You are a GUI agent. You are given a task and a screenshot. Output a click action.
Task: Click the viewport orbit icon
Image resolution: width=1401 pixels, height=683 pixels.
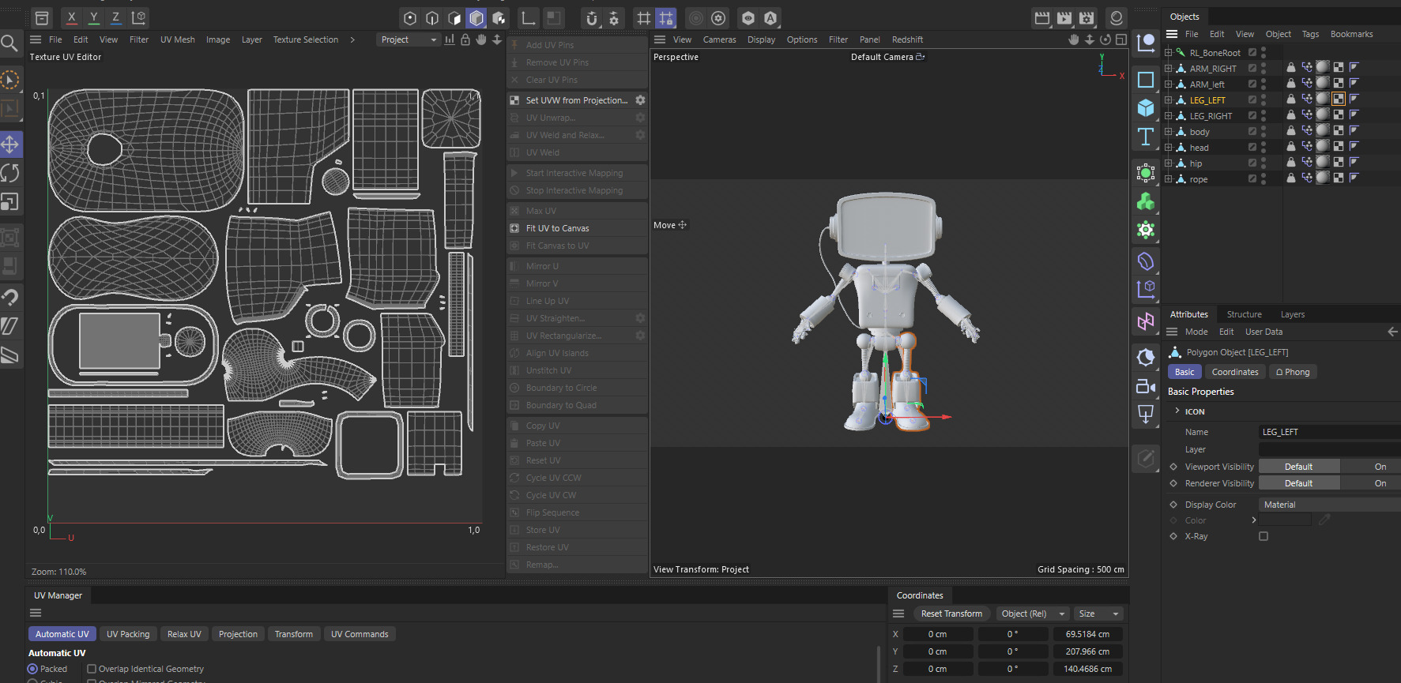[1105, 39]
